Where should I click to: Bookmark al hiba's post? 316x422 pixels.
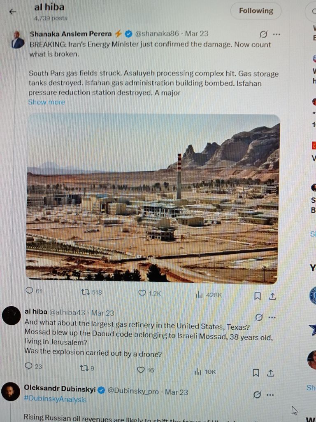(256, 373)
